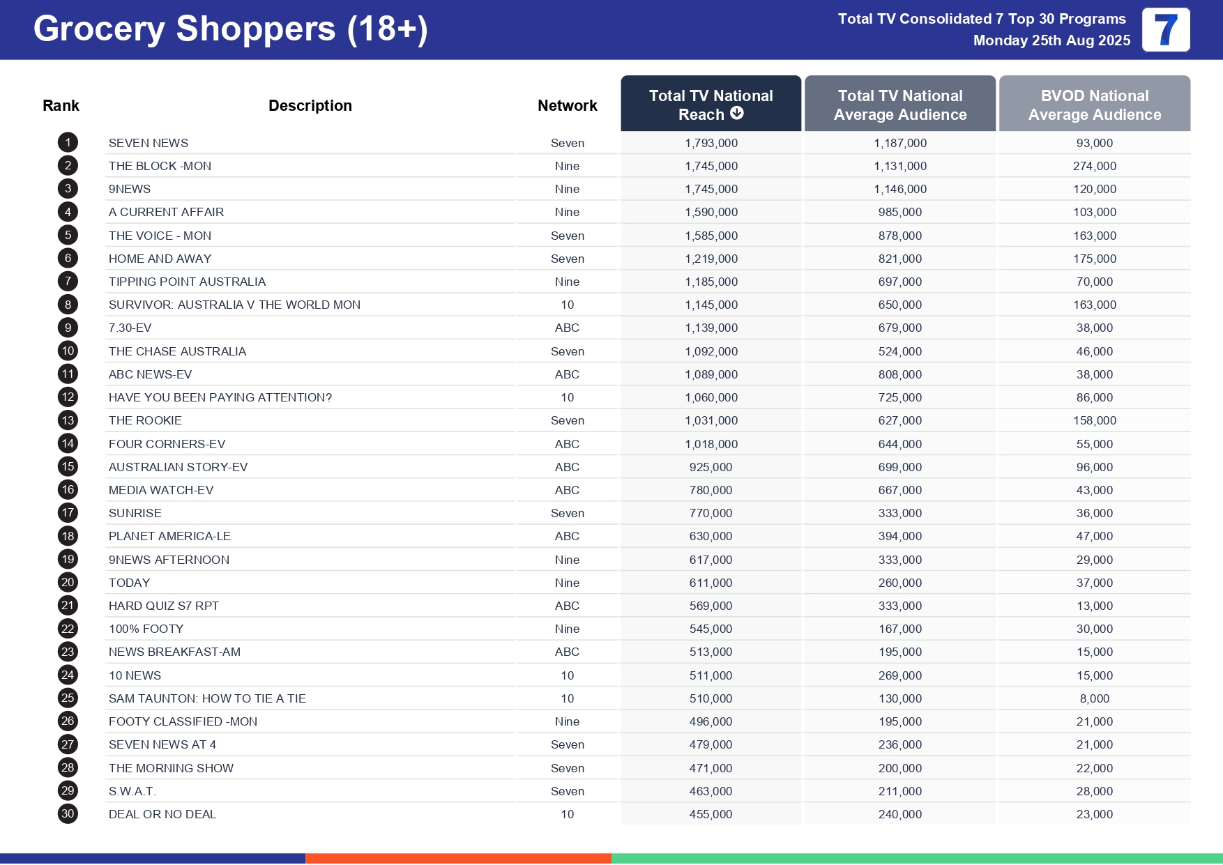The image size is (1223, 865).
Task: Click the green segment of footer bar
Action: pos(917,859)
